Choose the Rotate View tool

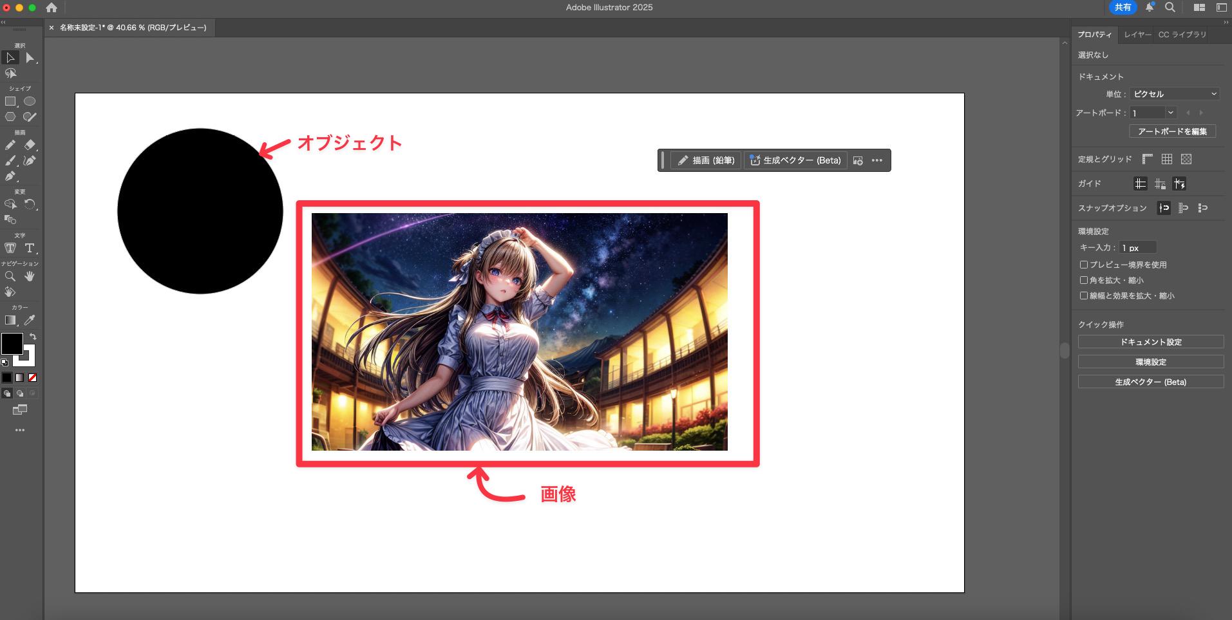(10, 292)
